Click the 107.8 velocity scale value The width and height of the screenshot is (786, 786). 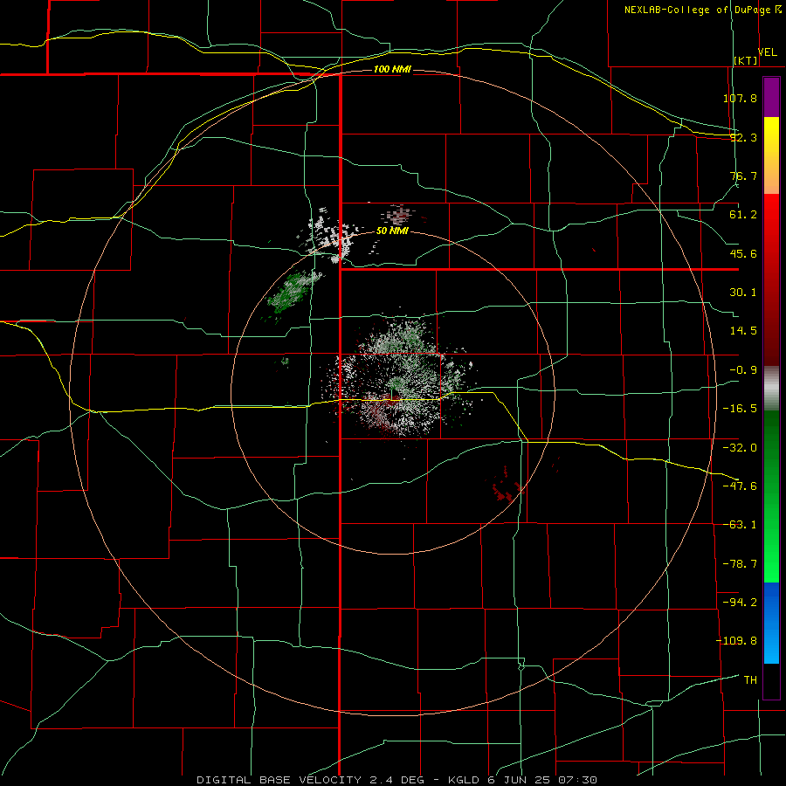[x=740, y=98]
